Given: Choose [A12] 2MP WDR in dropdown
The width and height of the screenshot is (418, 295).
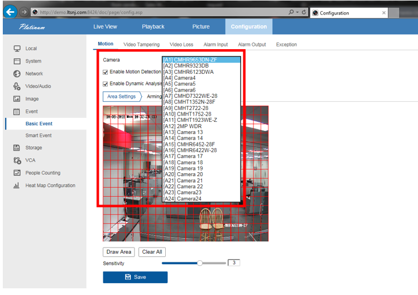Looking at the screenshot, I should point(182,126).
